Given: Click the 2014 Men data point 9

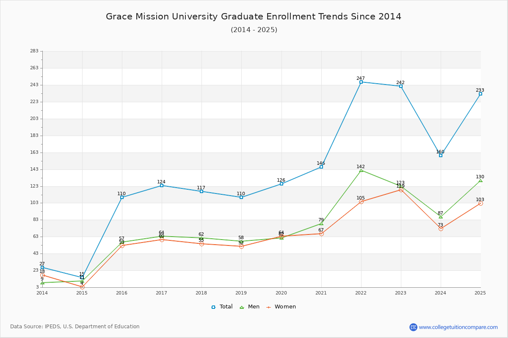Looking at the screenshot, I should (x=42, y=283).
